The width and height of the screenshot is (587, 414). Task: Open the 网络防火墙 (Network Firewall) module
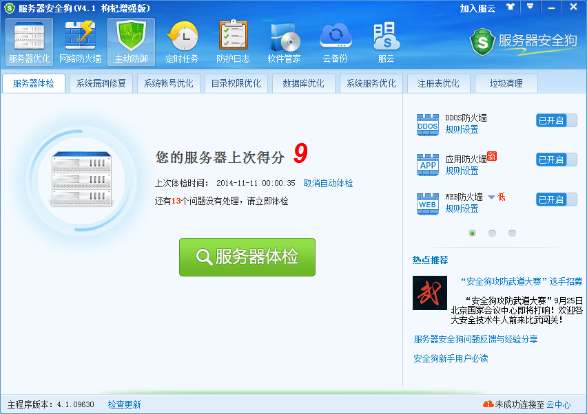pos(80,40)
